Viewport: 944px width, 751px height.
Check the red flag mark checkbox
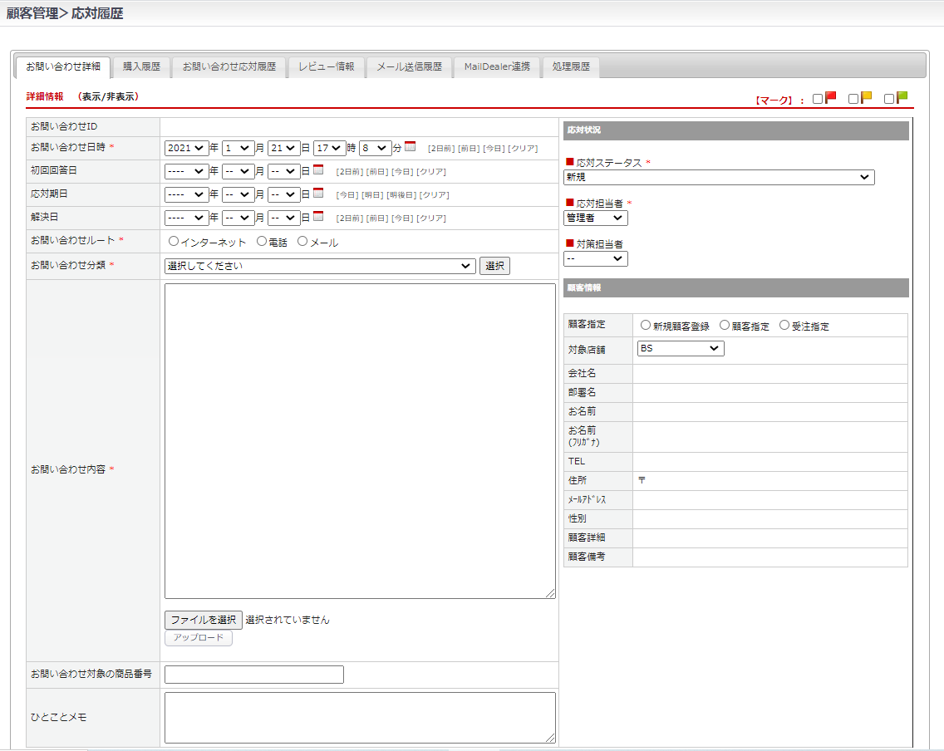818,99
